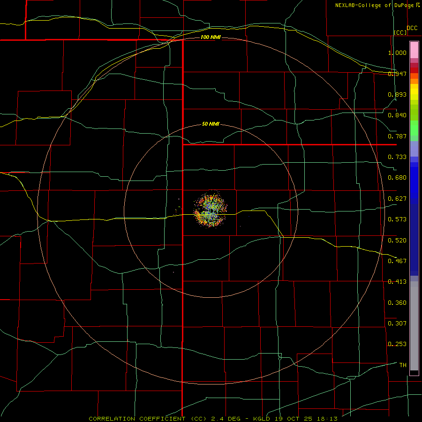Click the Correlation Coefficient caption at bottom
Image resolution: width=422 pixels, height=422 pixels.
point(213,419)
